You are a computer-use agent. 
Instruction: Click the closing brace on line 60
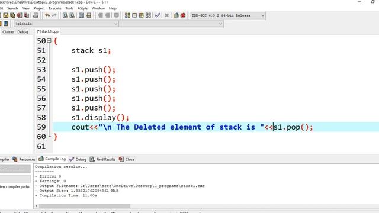pyautogui.click(x=56, y=137)
